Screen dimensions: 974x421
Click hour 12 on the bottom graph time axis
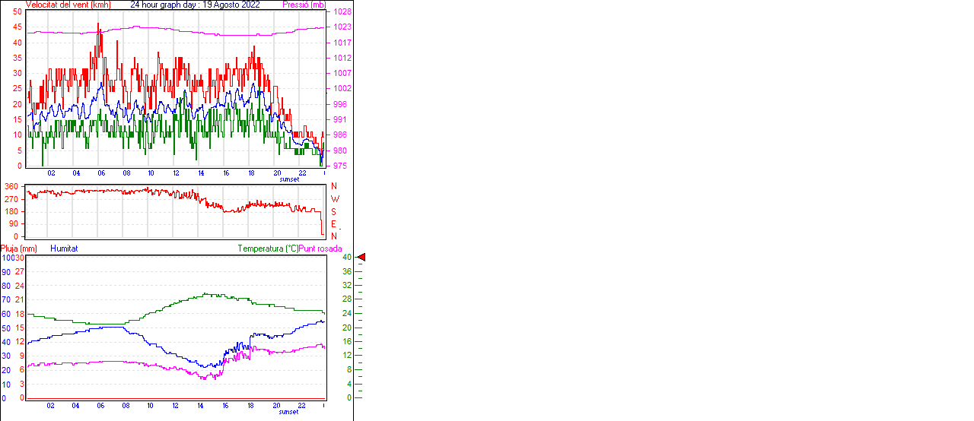176,406
